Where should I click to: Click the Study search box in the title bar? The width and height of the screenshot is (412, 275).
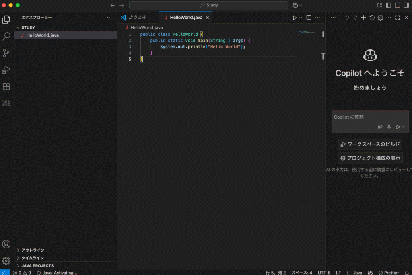pyautogui.click(x=209, y=5)
